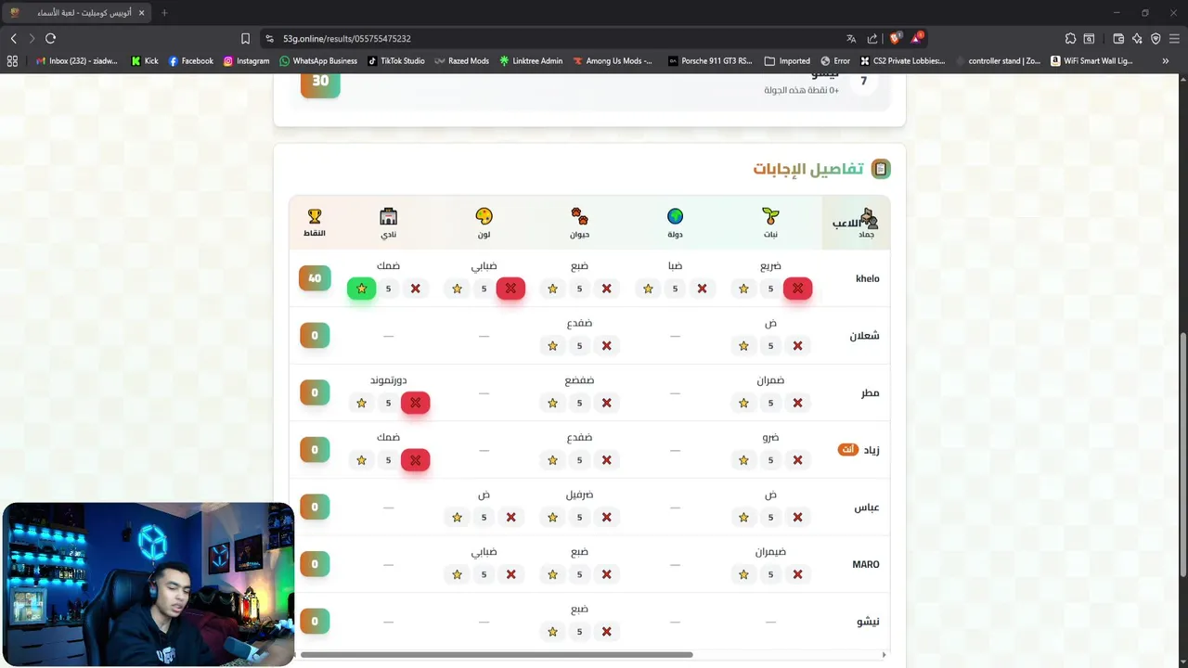The width and height of the screenshot is (1188, 668).
Task: Bookmark this page with the bookmark icon
Action: pos(245,38)
